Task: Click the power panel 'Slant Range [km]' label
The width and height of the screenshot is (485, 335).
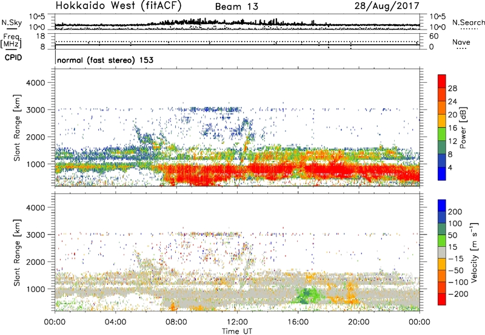Action: click(17, 128)
